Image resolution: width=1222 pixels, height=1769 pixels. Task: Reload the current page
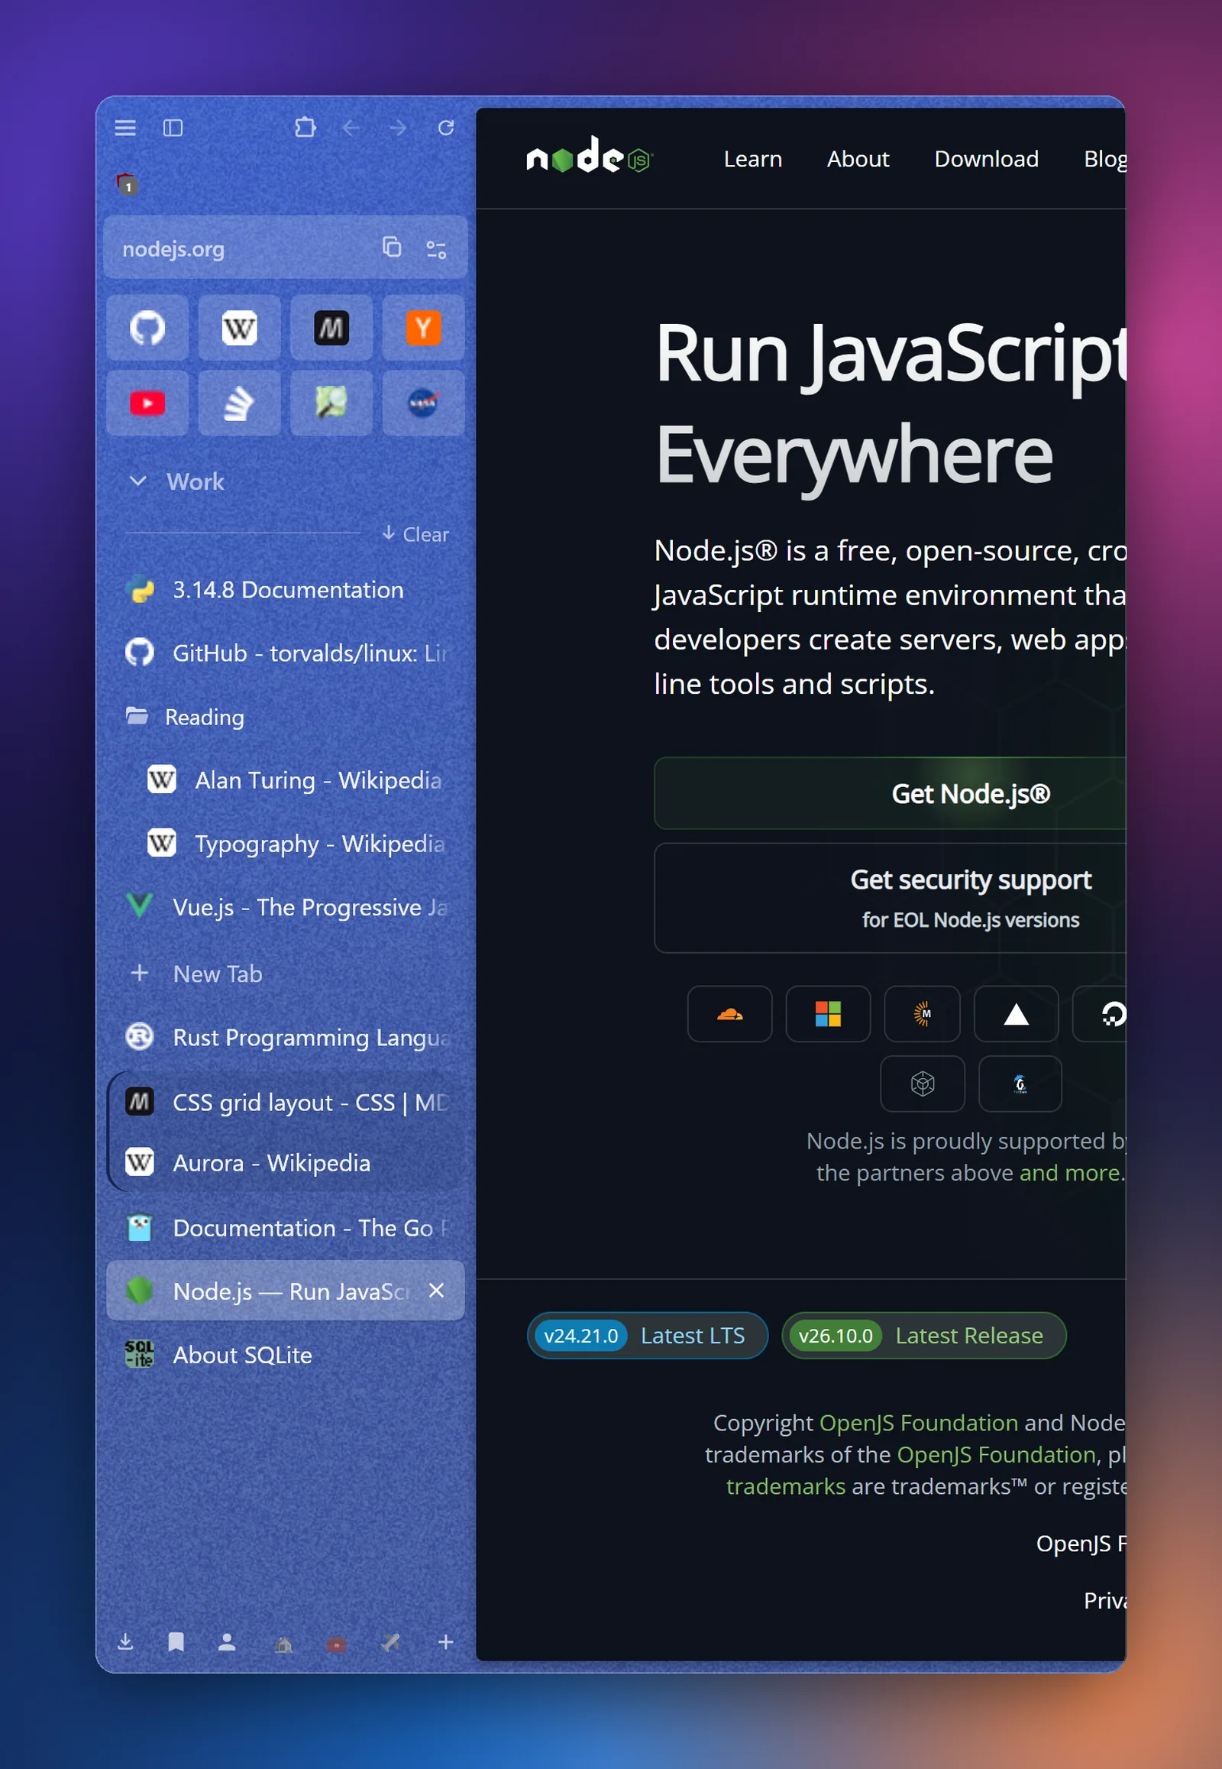(x=445, y=128)
